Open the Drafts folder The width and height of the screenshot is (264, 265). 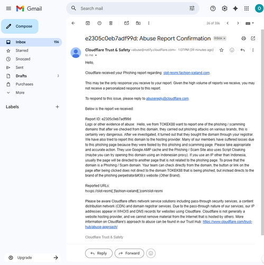[31, 76]
